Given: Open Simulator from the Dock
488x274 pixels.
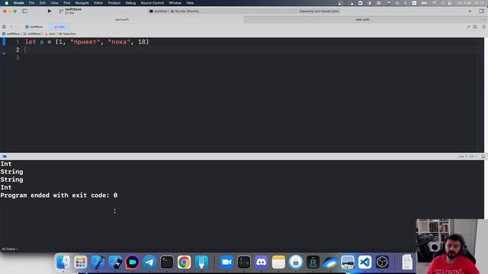Looking at the screenshot, I should tap(115, 262).
